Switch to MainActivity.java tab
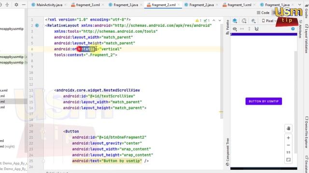 pos(49,5)
